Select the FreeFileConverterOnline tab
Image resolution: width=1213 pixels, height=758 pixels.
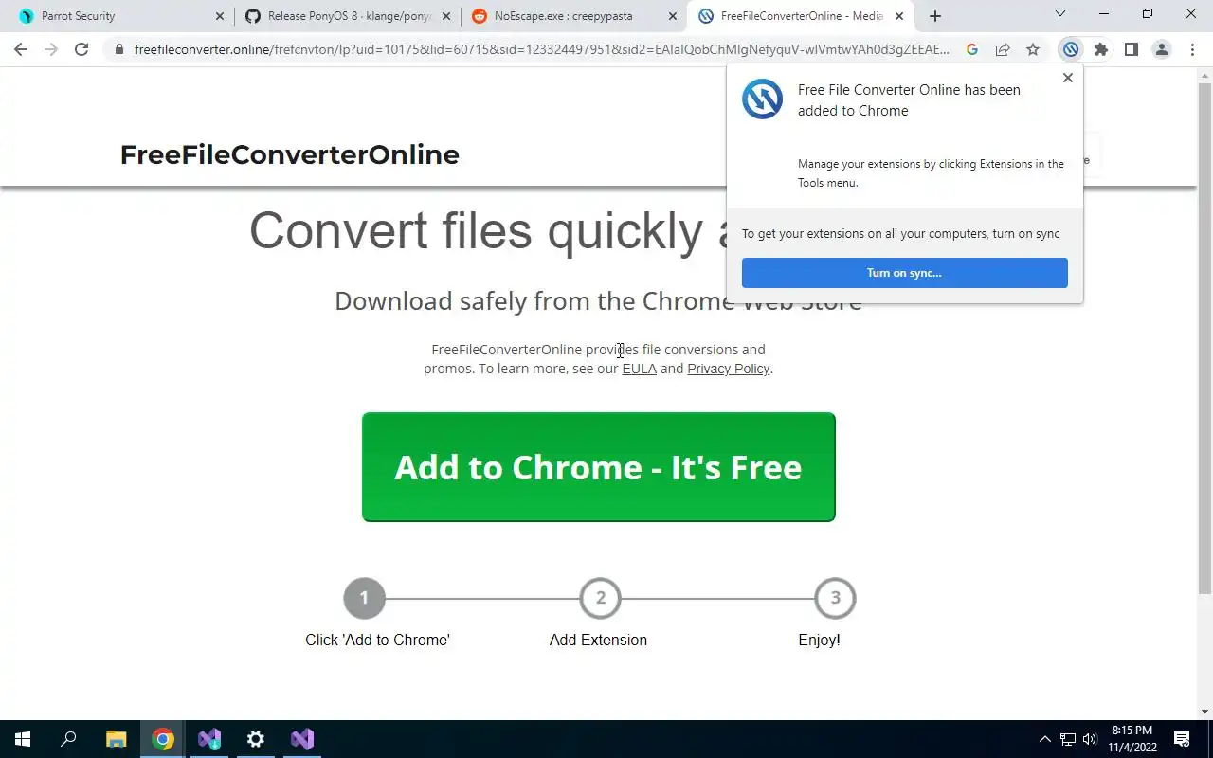(x=801, y=16)
